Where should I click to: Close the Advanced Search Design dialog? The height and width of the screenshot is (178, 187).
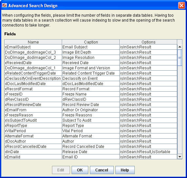pyautogui.click(x=181, y=6)
